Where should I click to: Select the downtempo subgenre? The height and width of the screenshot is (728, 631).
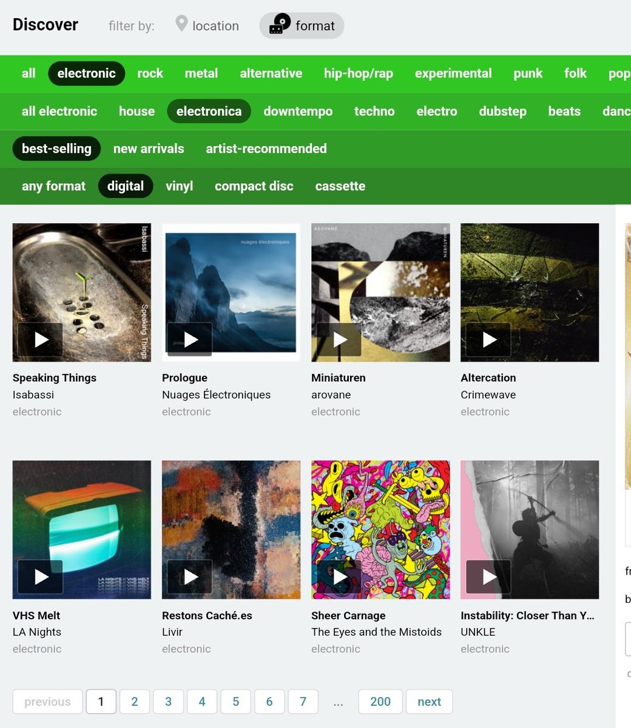[298, 111]
